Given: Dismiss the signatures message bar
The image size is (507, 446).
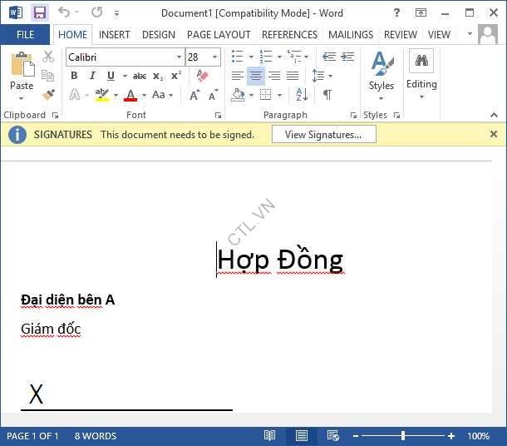Looking at the screenshot, I should tap(494, 134).
